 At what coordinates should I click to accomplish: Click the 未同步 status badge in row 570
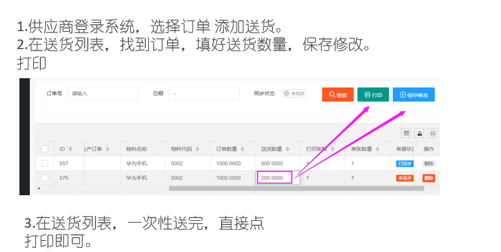405,178
